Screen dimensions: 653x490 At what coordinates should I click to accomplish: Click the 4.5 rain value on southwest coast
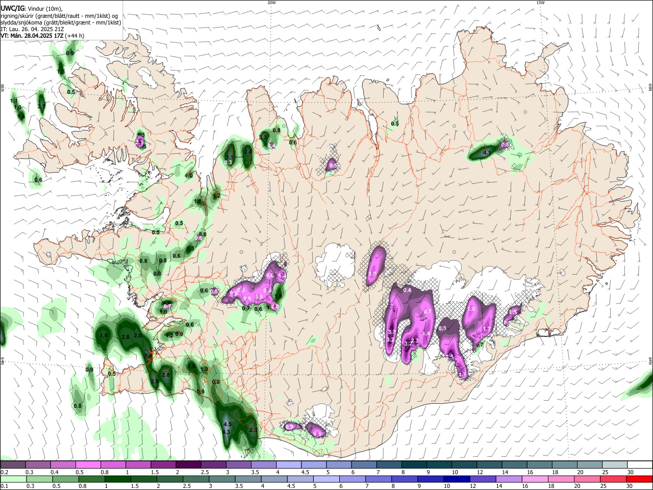click(228, 424)
